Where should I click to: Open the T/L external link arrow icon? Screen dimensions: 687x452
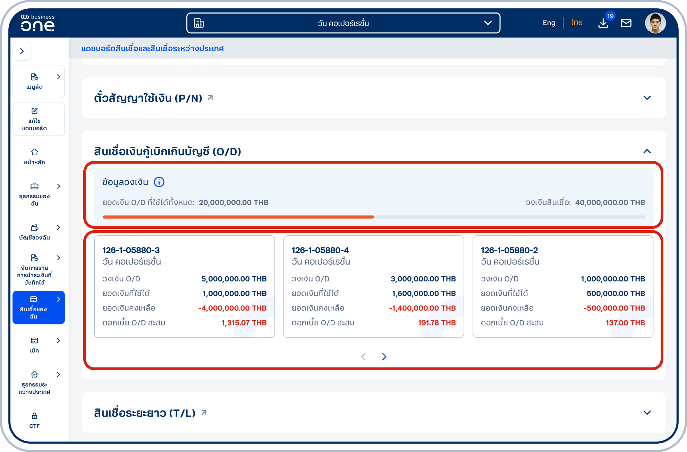pos(204,412)
